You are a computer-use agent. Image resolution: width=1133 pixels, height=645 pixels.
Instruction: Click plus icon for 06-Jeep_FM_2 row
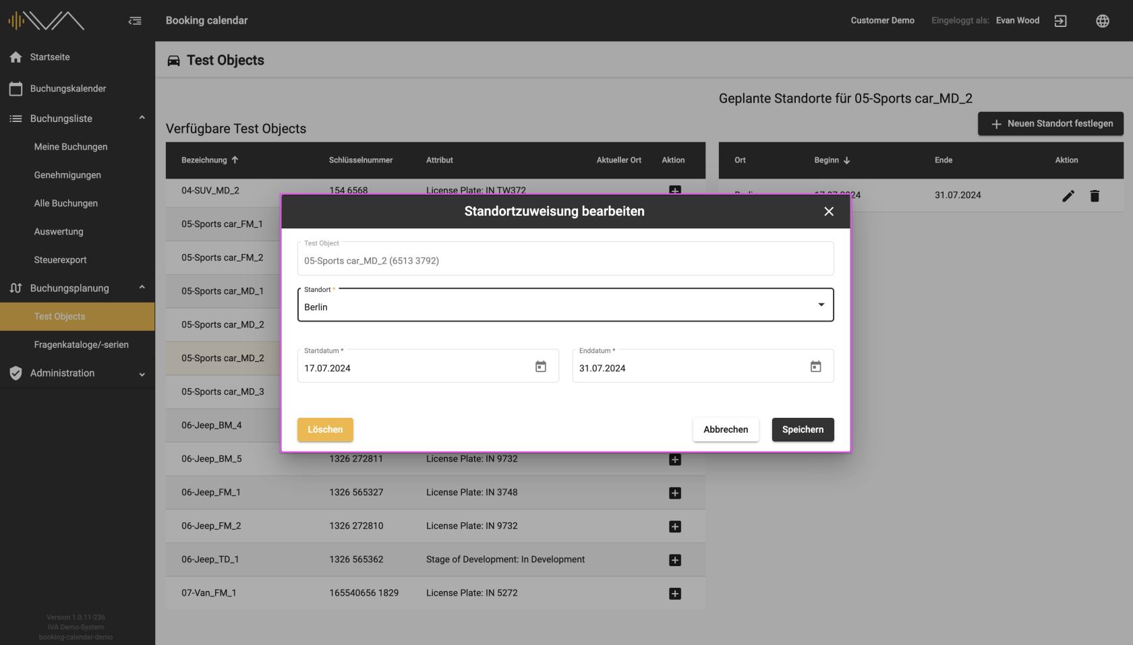675,527
